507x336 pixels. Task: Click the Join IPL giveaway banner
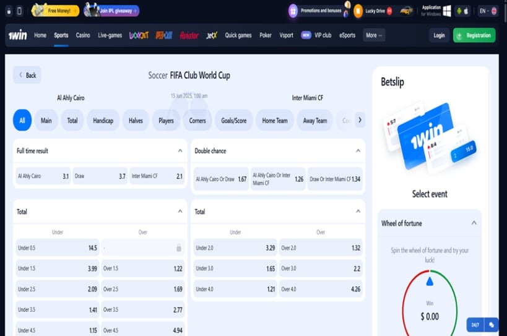click(x=111, y=11)
